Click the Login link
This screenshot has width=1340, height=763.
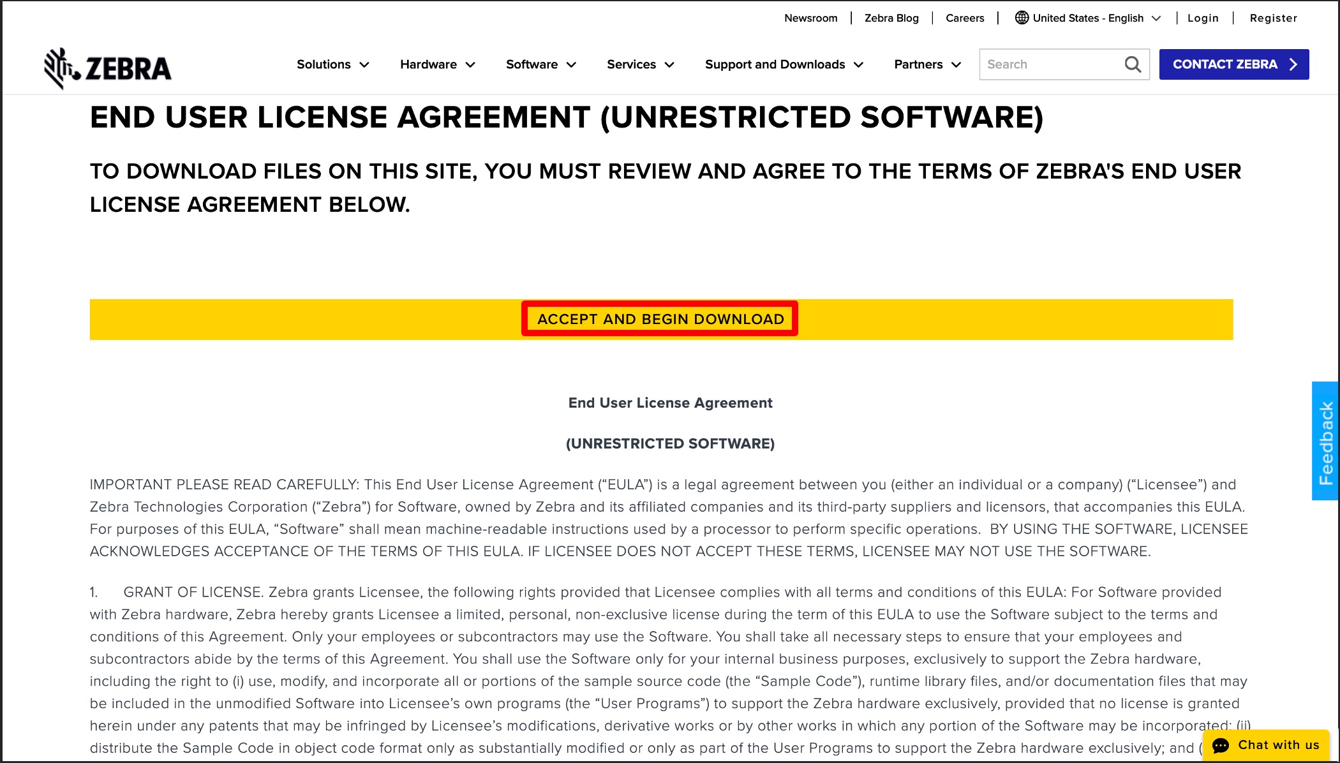tap(1202, 18)
